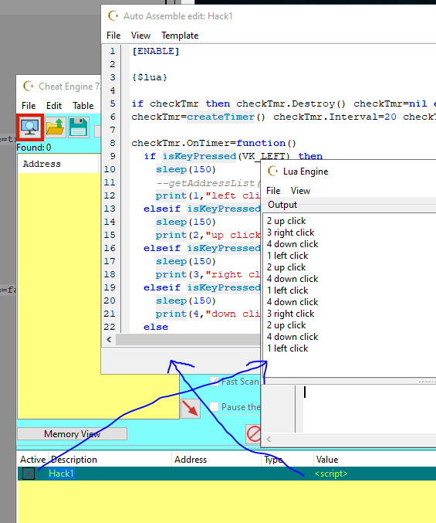Click in the Lua Engine script input field
436x523 pixels.
click(369, 409)
